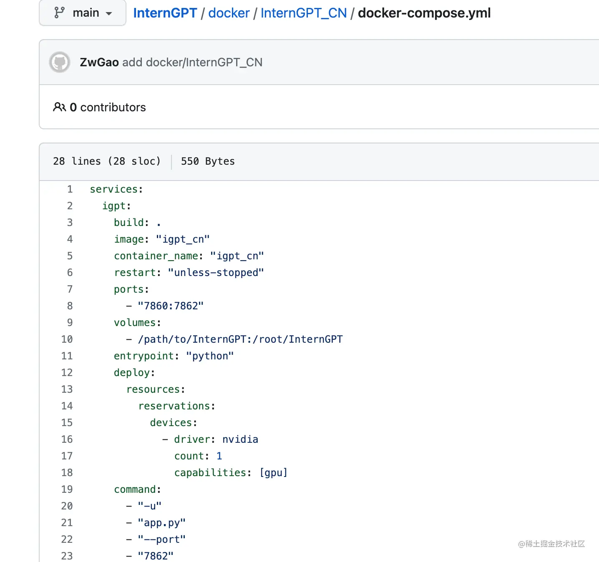The image size is (599, 562).
Task: Click the 28 lines (28 sloc) info
Action: (x=106, y=161)
